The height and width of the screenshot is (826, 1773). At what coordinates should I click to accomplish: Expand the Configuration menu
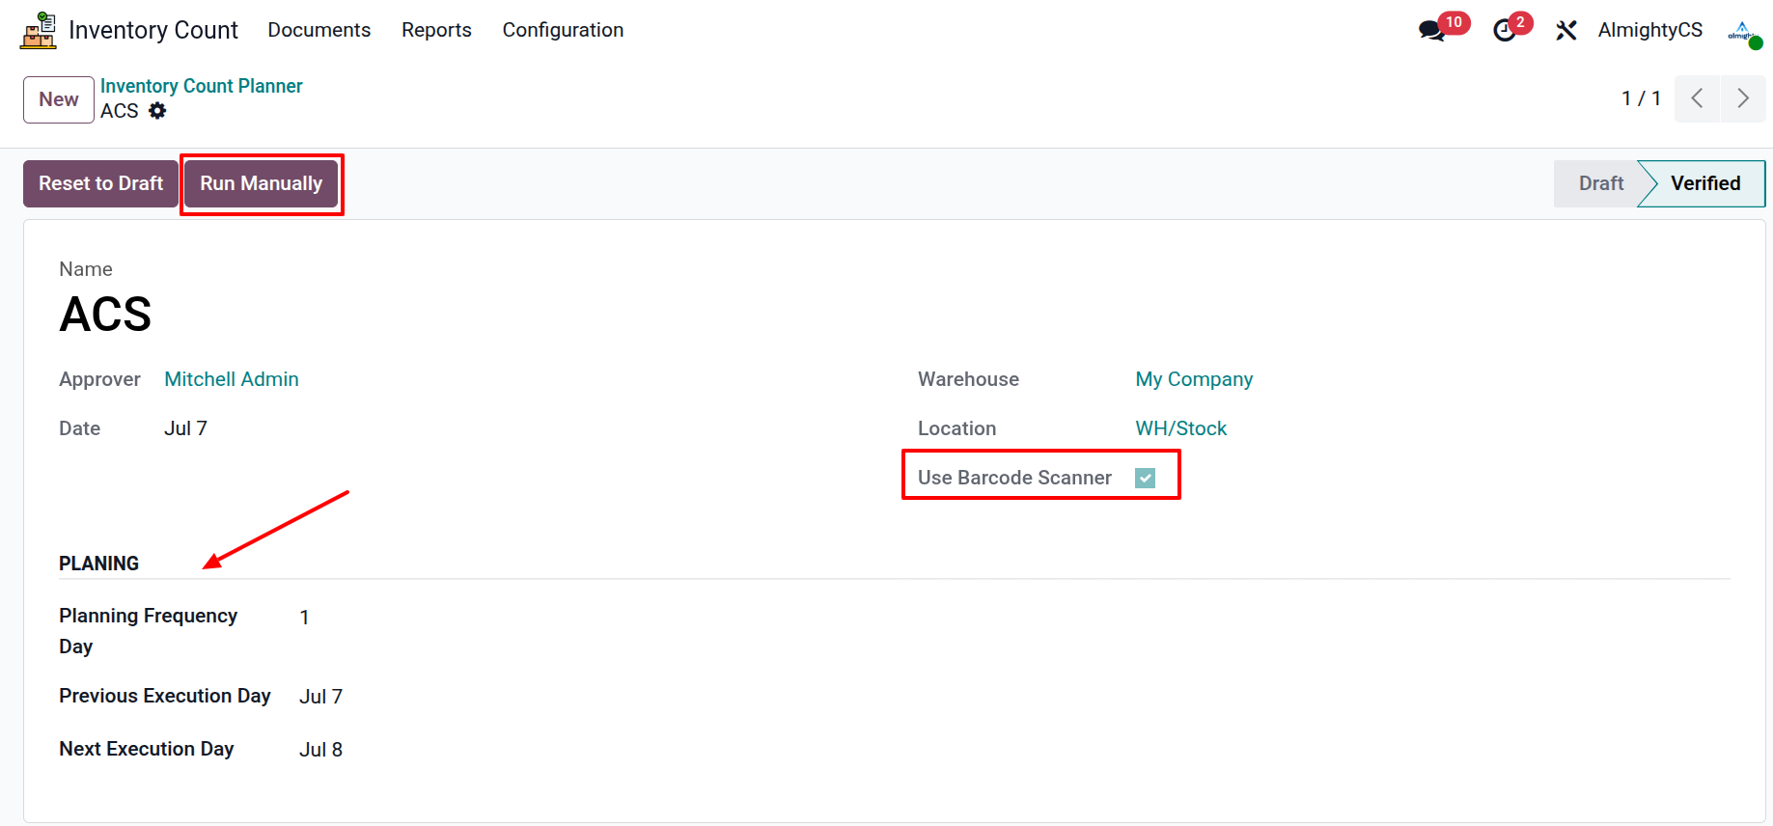click(563, 30)
